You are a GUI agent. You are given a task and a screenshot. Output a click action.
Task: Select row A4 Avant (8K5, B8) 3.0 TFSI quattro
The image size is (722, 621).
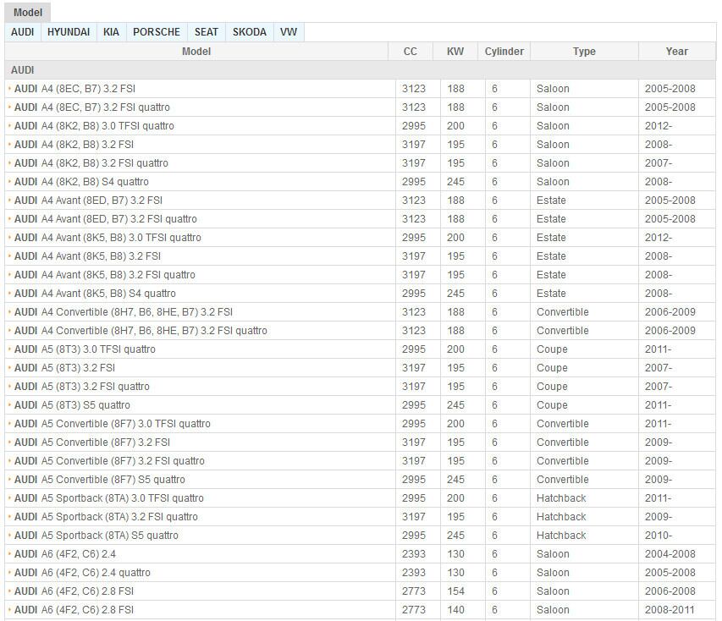(x=360, y=238)
